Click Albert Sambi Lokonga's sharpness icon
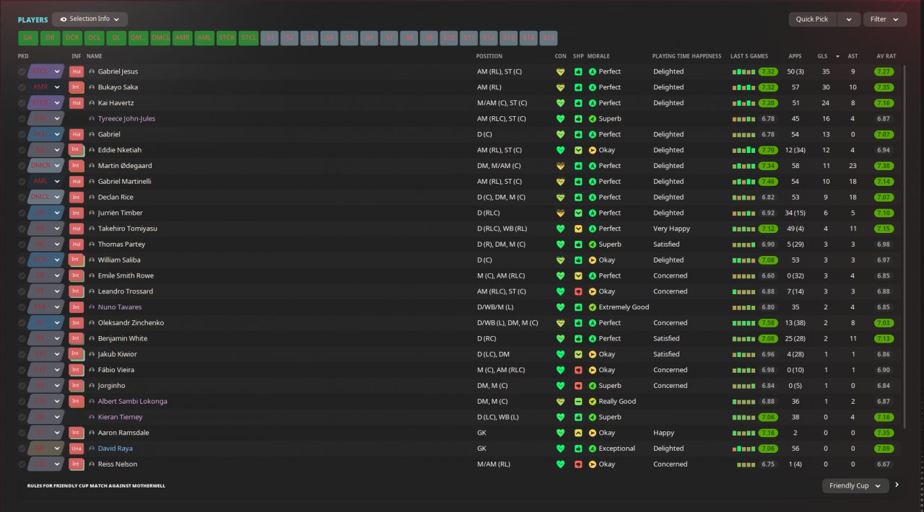Screen dimensions: 924x512 578,402
